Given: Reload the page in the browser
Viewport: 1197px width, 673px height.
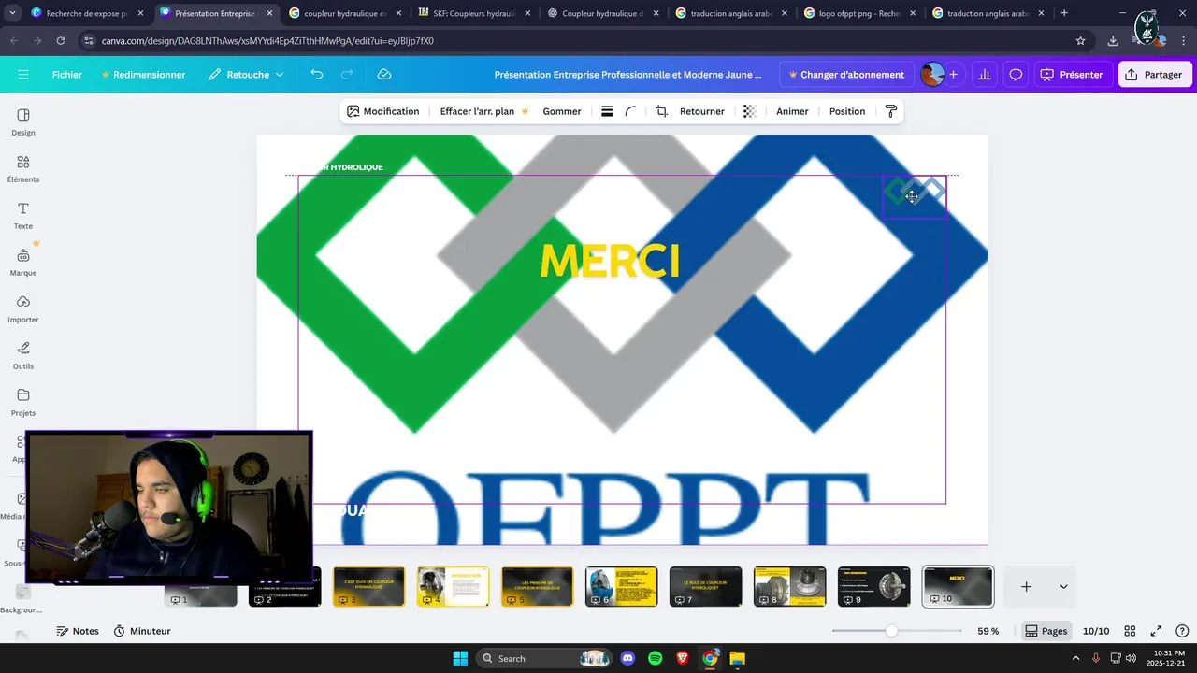Looking at the screenshot, I should point(61,41).
